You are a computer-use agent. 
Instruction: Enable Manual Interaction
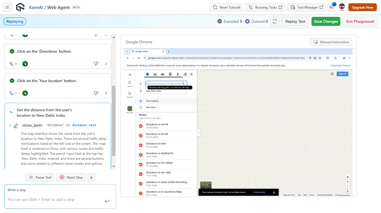pyautogui.click(x=331, y=42)
